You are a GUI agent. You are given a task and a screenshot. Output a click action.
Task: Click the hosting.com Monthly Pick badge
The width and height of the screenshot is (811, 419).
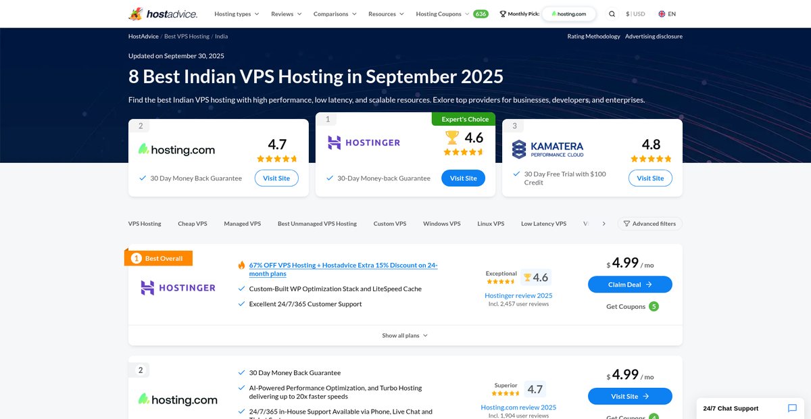pyautogui.click(x=569, y=14)
